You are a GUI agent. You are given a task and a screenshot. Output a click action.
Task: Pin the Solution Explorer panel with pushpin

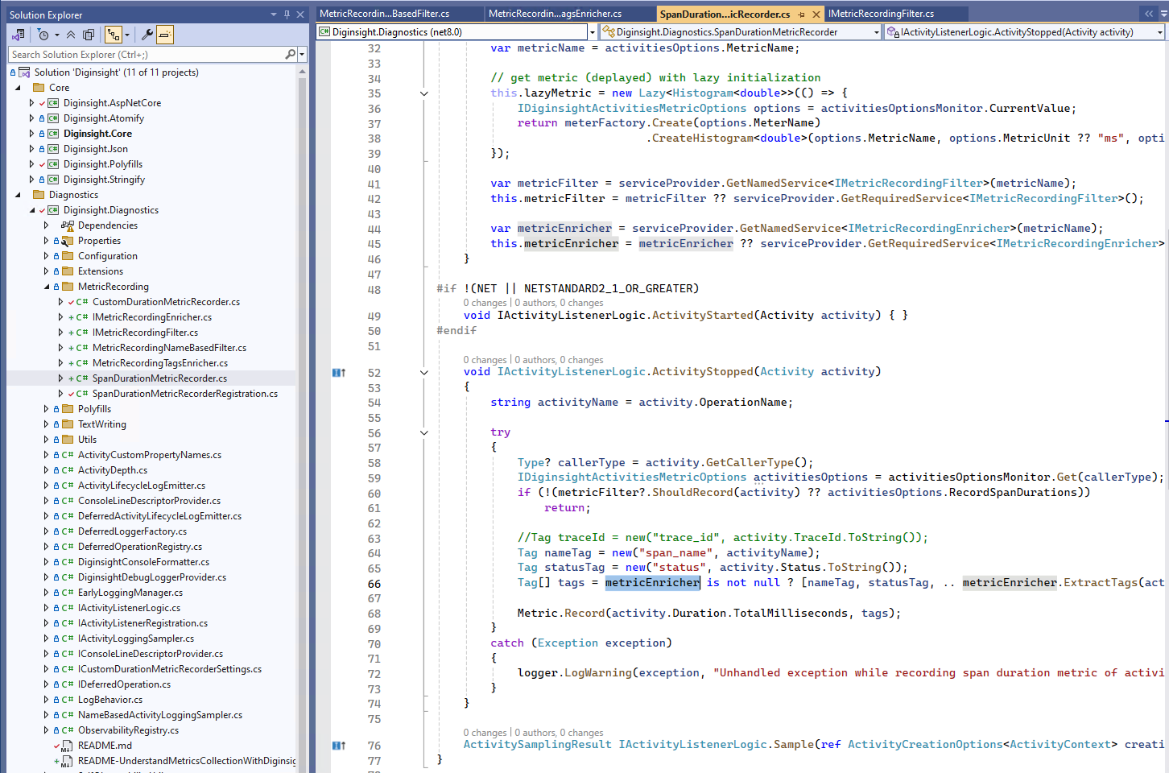(287, 14)
